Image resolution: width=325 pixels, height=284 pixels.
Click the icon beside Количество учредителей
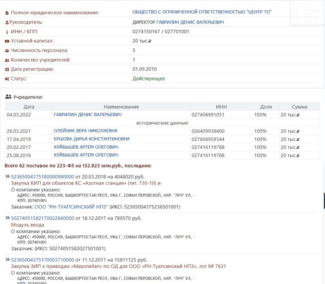6,60
